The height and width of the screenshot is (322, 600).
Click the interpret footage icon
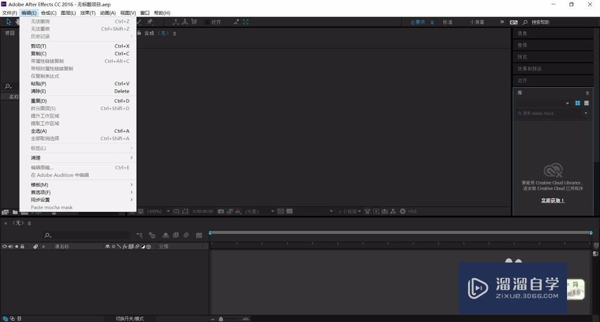click(5, 212)
